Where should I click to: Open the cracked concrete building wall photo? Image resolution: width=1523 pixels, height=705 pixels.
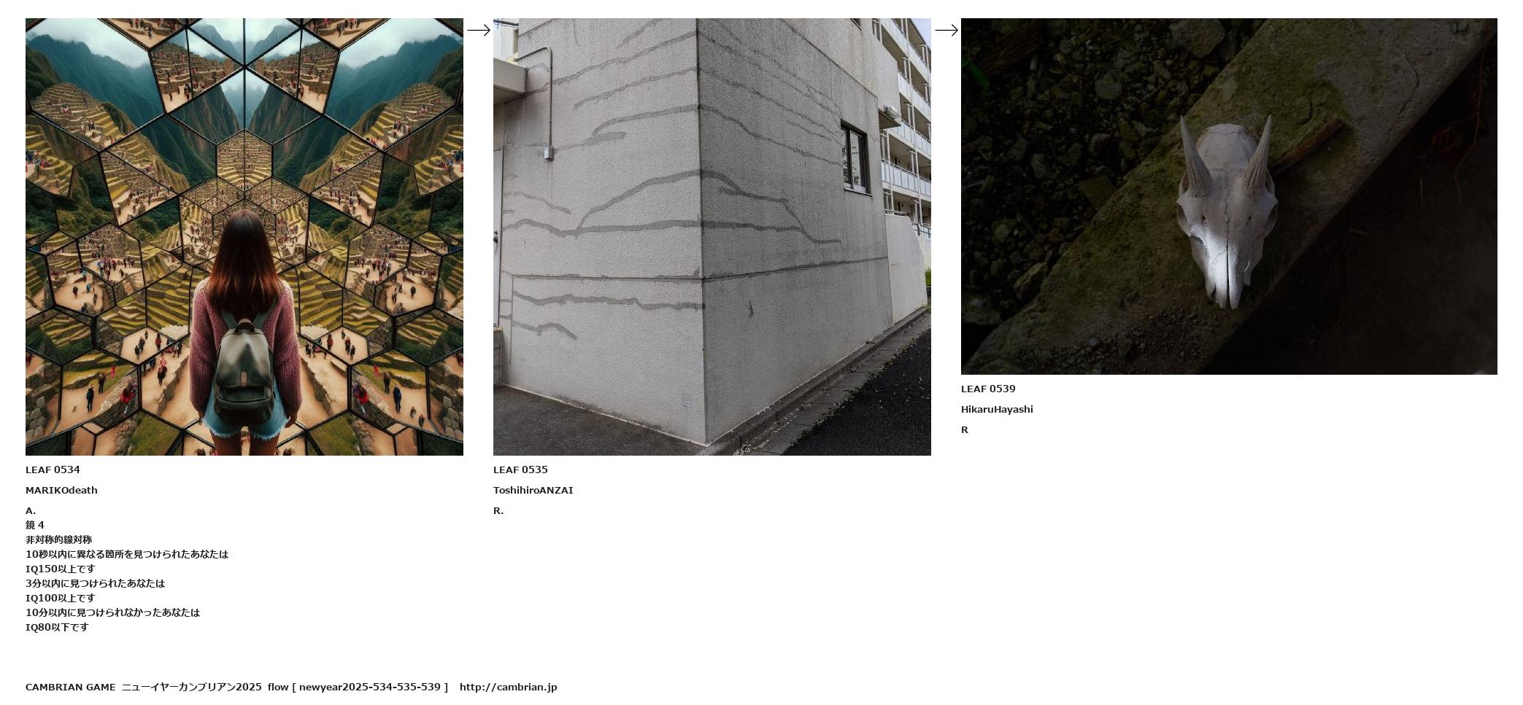click(712, 237)
